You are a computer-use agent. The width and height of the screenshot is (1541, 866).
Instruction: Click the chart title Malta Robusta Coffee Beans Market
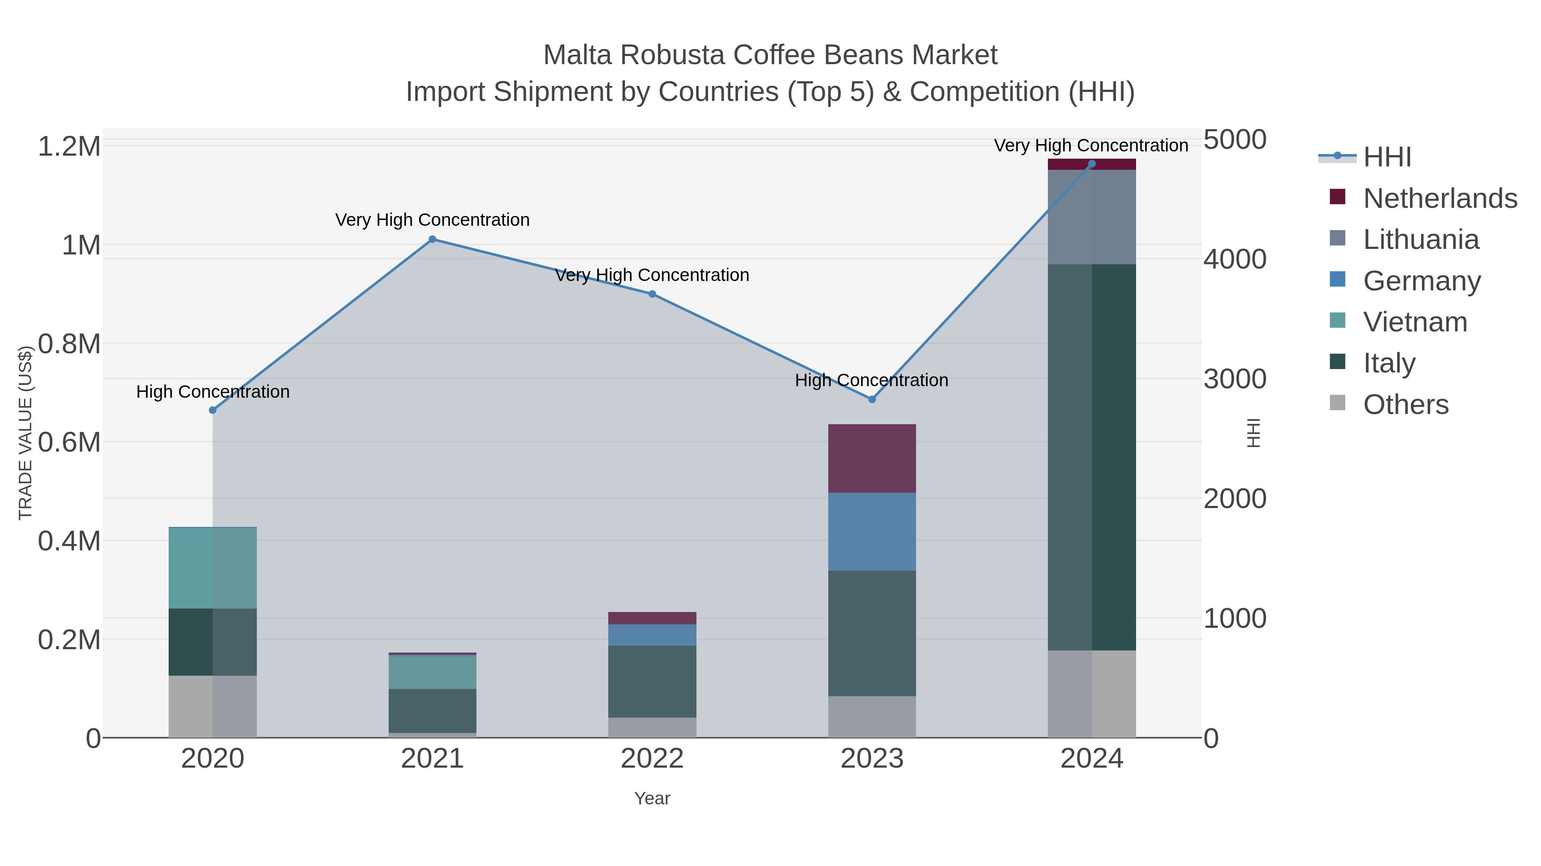(x=770, y=55)
